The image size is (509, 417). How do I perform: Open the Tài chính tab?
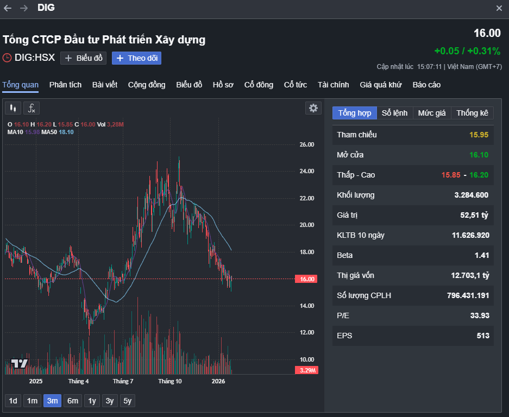333,85
